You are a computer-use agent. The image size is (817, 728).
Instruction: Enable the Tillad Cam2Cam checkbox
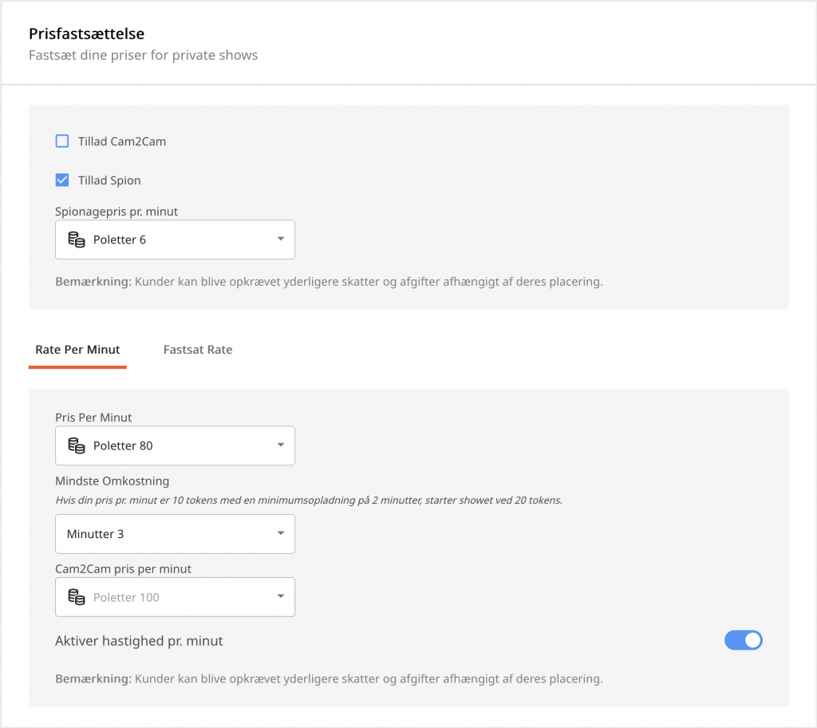62,141
